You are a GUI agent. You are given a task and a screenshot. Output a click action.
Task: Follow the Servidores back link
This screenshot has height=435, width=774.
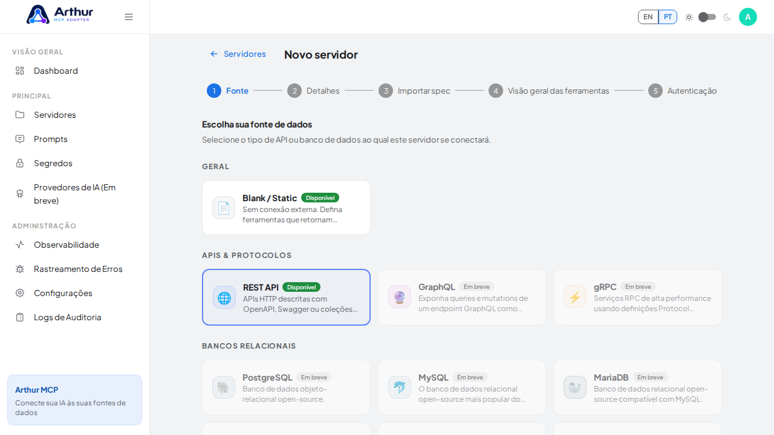coord(238,54)
